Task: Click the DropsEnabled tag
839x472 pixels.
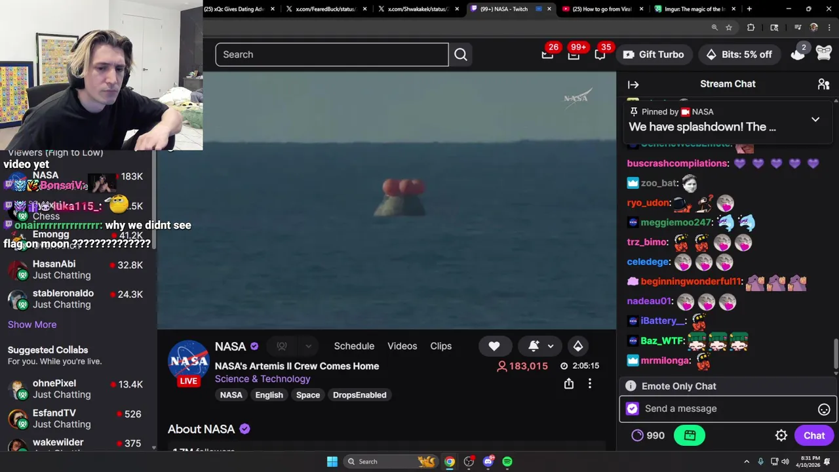Action: [x=359, y=395]
